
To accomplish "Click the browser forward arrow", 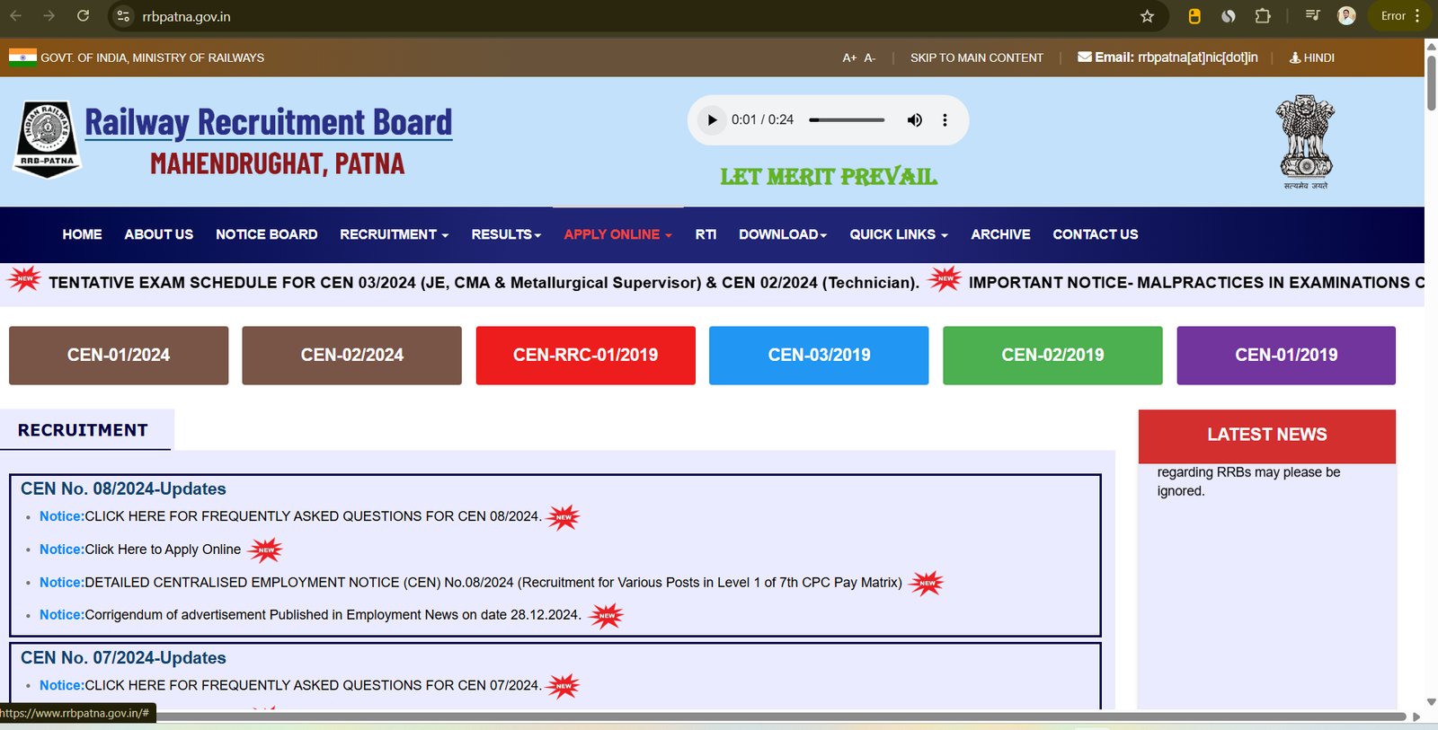I will point(49,16).
